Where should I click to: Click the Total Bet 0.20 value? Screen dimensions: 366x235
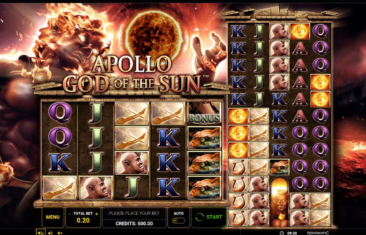point(83,220)
